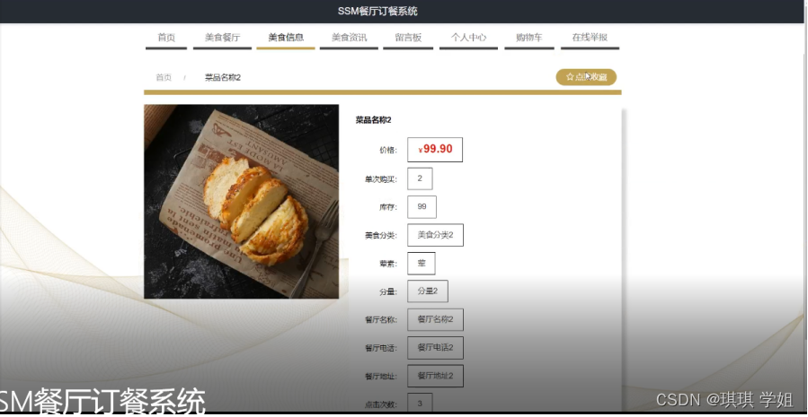The height and width of the screenshot is (417, 808).
Task: Click the 菜品名称2 breadcrumb item
Action: click(223, 78)
